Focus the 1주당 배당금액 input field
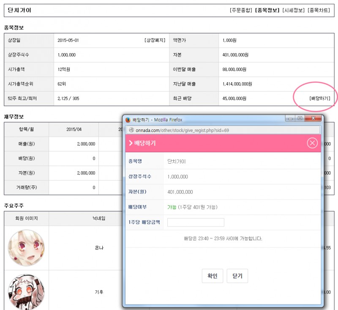The width and height of the screenshot is (338, 310). tap(196, 222)
